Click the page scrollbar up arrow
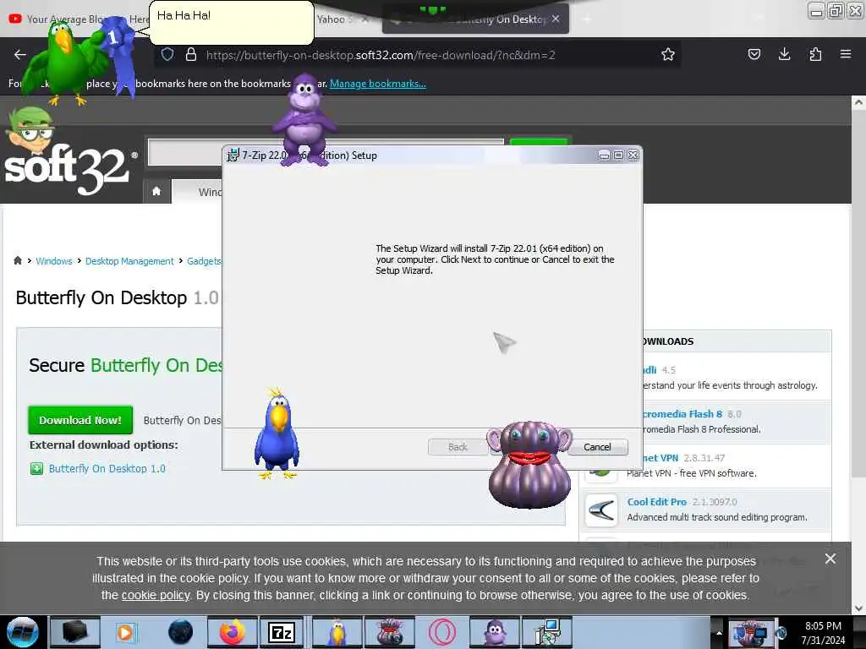The image size is (866, 649). 858,102
